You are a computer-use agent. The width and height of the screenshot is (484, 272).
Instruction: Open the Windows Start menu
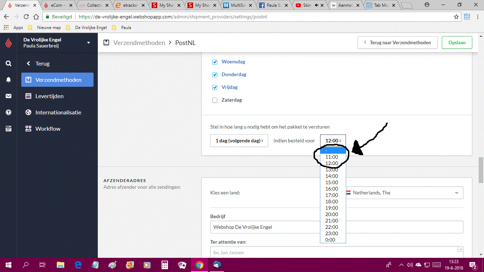[x=9, y=265]
